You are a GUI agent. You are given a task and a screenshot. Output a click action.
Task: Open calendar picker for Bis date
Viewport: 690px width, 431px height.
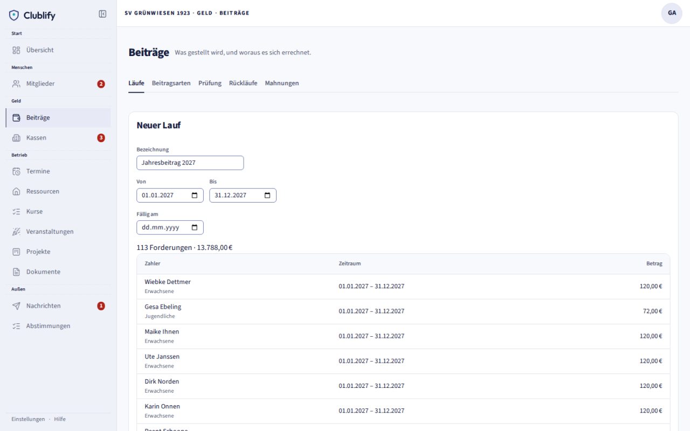click(267, 196)
